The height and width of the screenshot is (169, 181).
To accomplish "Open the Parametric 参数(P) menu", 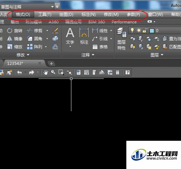I will coord(133,15).
